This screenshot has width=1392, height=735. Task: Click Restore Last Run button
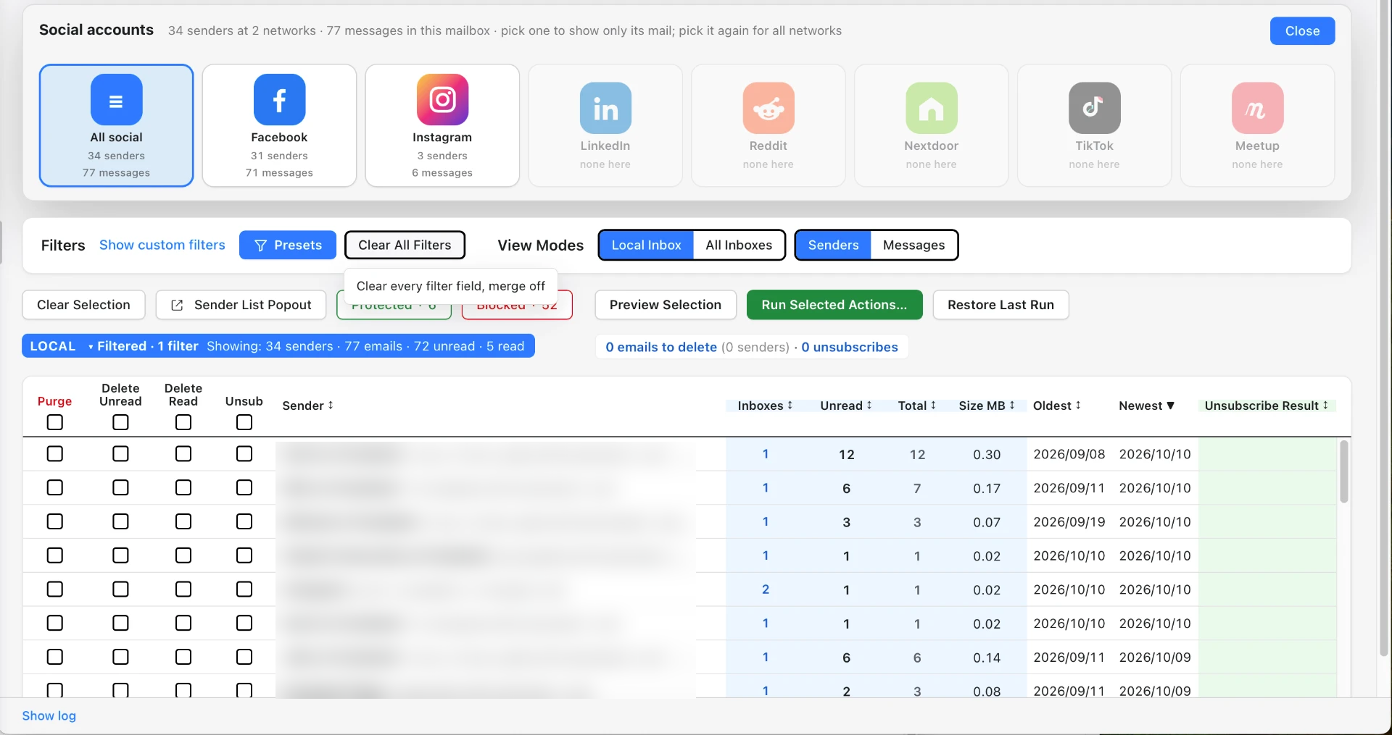pyautogui.click(x=1000, y=305)
